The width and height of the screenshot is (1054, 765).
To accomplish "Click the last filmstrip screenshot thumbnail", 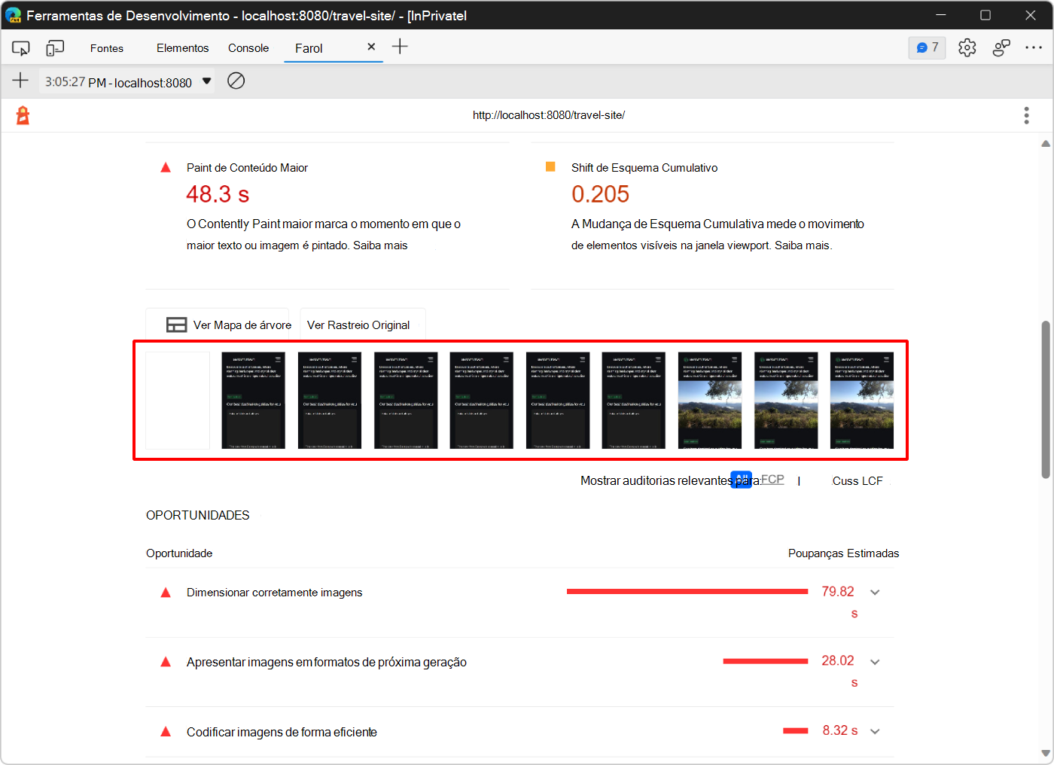I will point(861,401).
